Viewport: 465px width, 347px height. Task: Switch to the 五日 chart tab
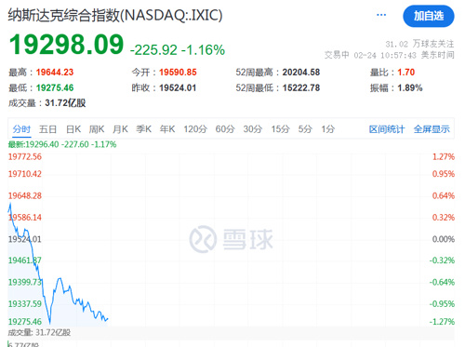coord(47,129)
